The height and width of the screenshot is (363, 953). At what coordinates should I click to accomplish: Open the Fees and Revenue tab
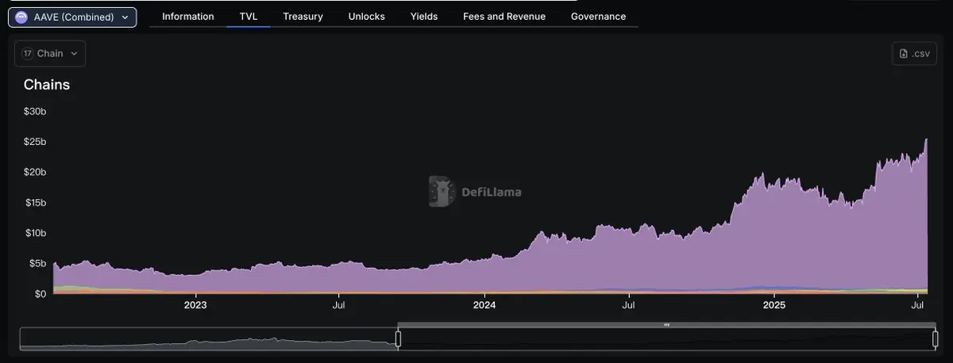coord(504,17)
